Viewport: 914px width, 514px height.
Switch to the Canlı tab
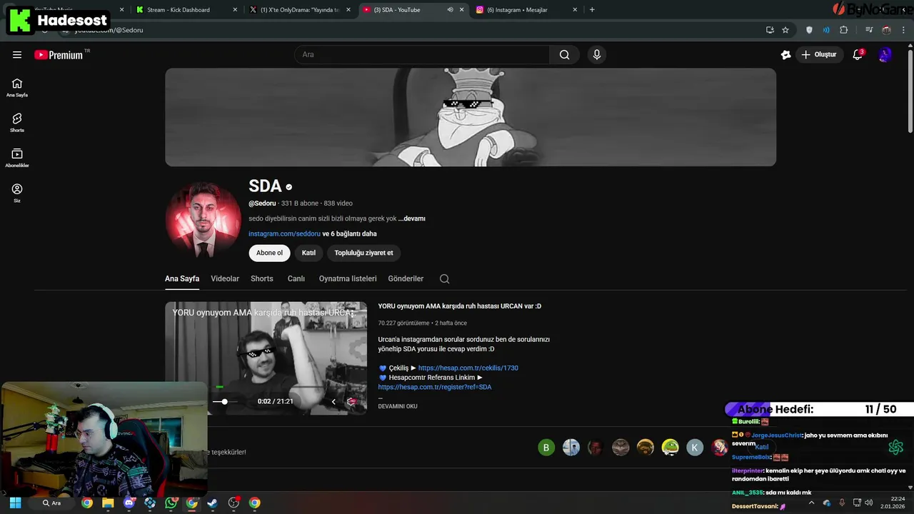[296, 279]
